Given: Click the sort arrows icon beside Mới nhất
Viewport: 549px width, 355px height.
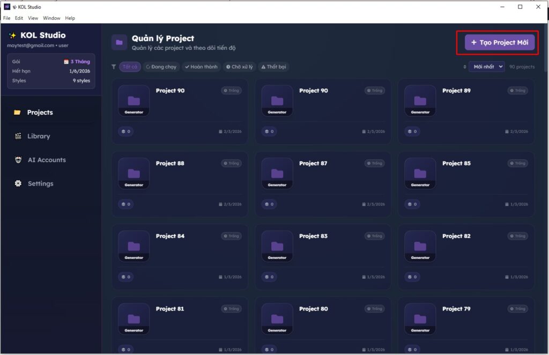Looking at the screenshot, I should point(465,67).
